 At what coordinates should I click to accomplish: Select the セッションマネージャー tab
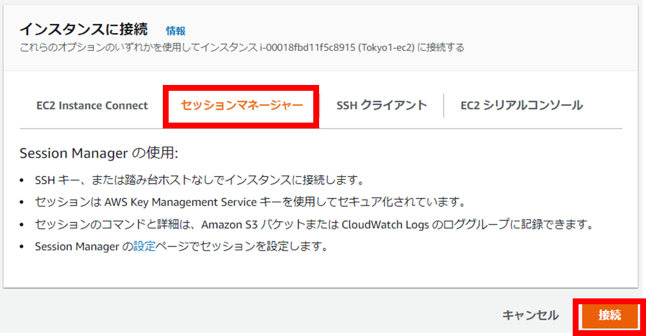coord(242,106)
